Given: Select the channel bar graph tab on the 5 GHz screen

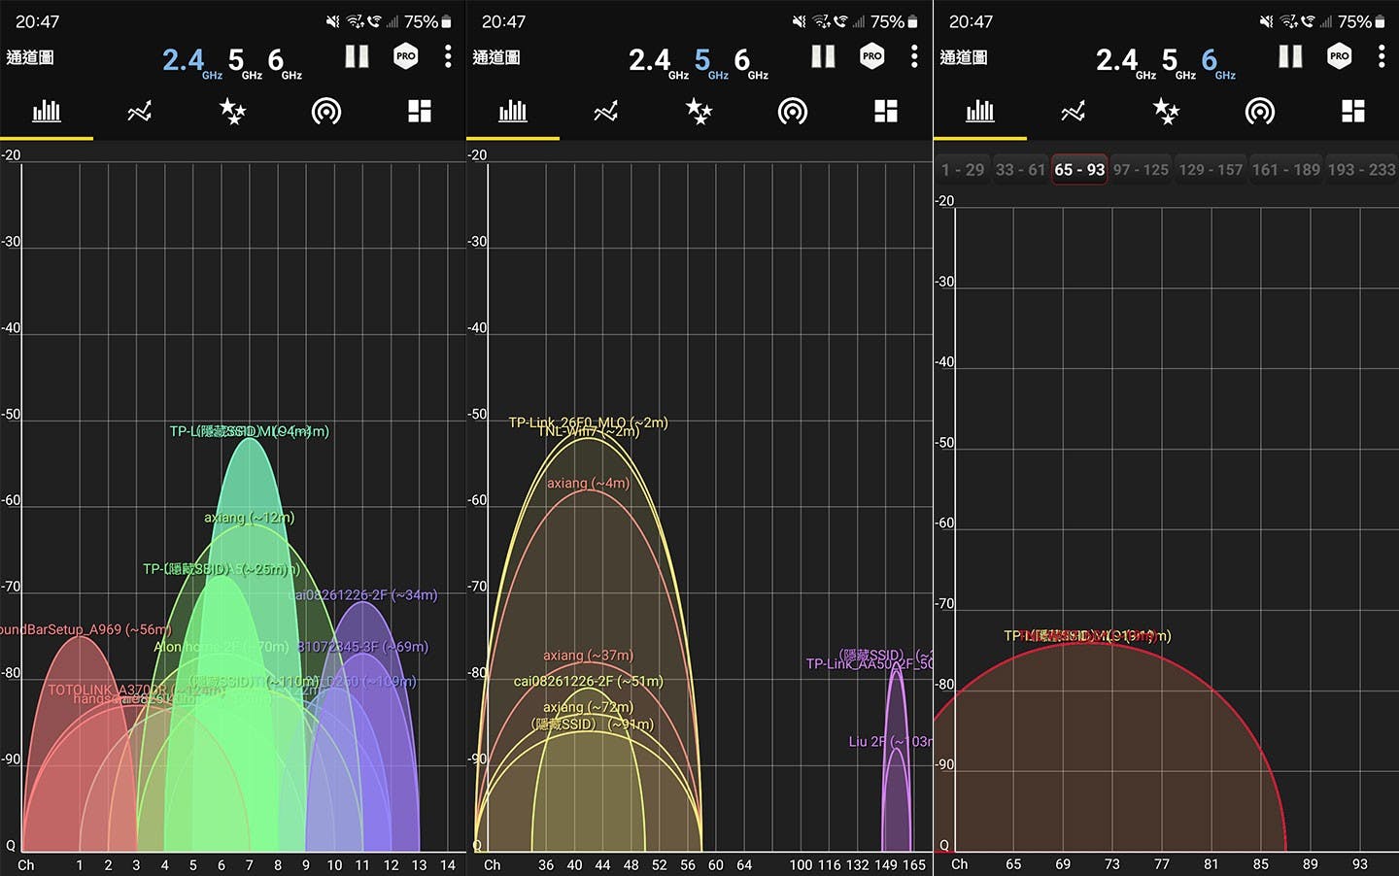Looking at the screenshot, I should pos(513,112).
